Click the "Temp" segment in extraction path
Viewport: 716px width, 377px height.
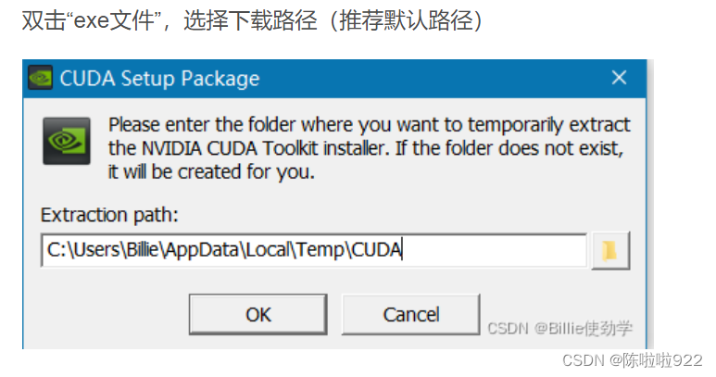(320, 250)
